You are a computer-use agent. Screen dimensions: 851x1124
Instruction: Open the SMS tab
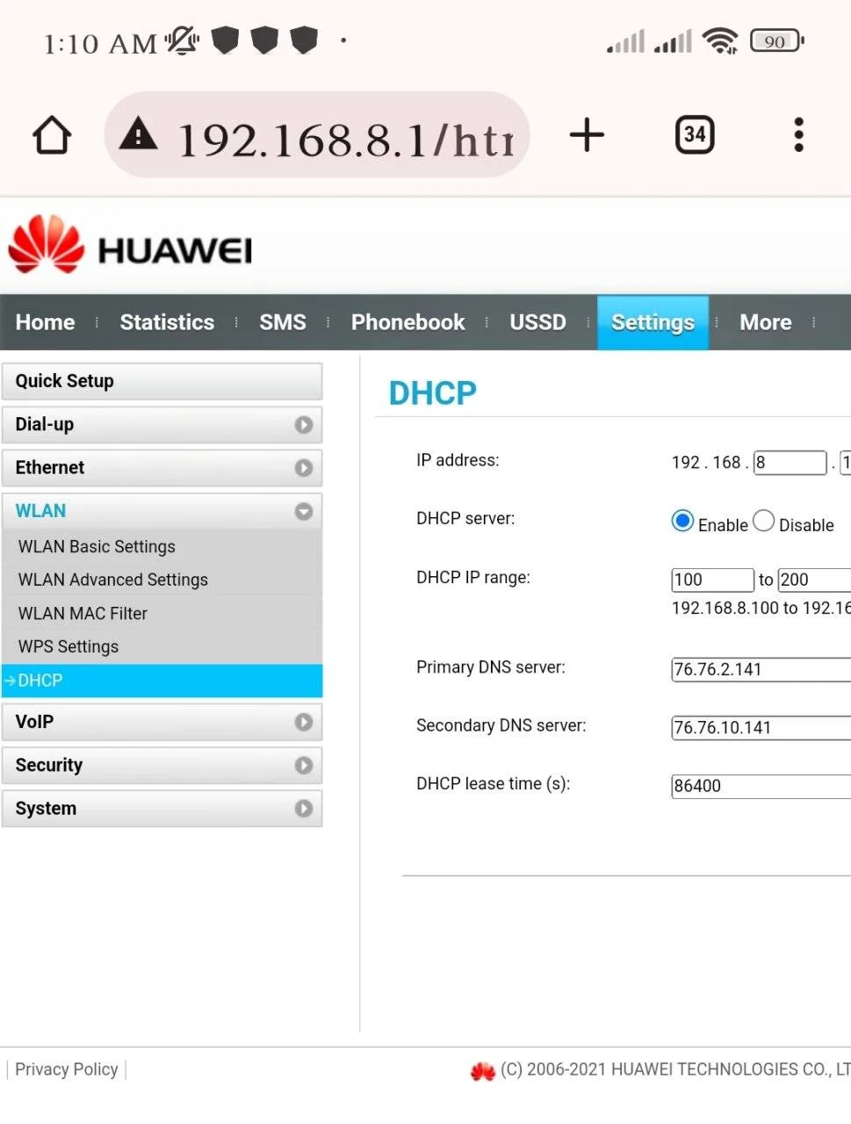(x=283, y=322)
